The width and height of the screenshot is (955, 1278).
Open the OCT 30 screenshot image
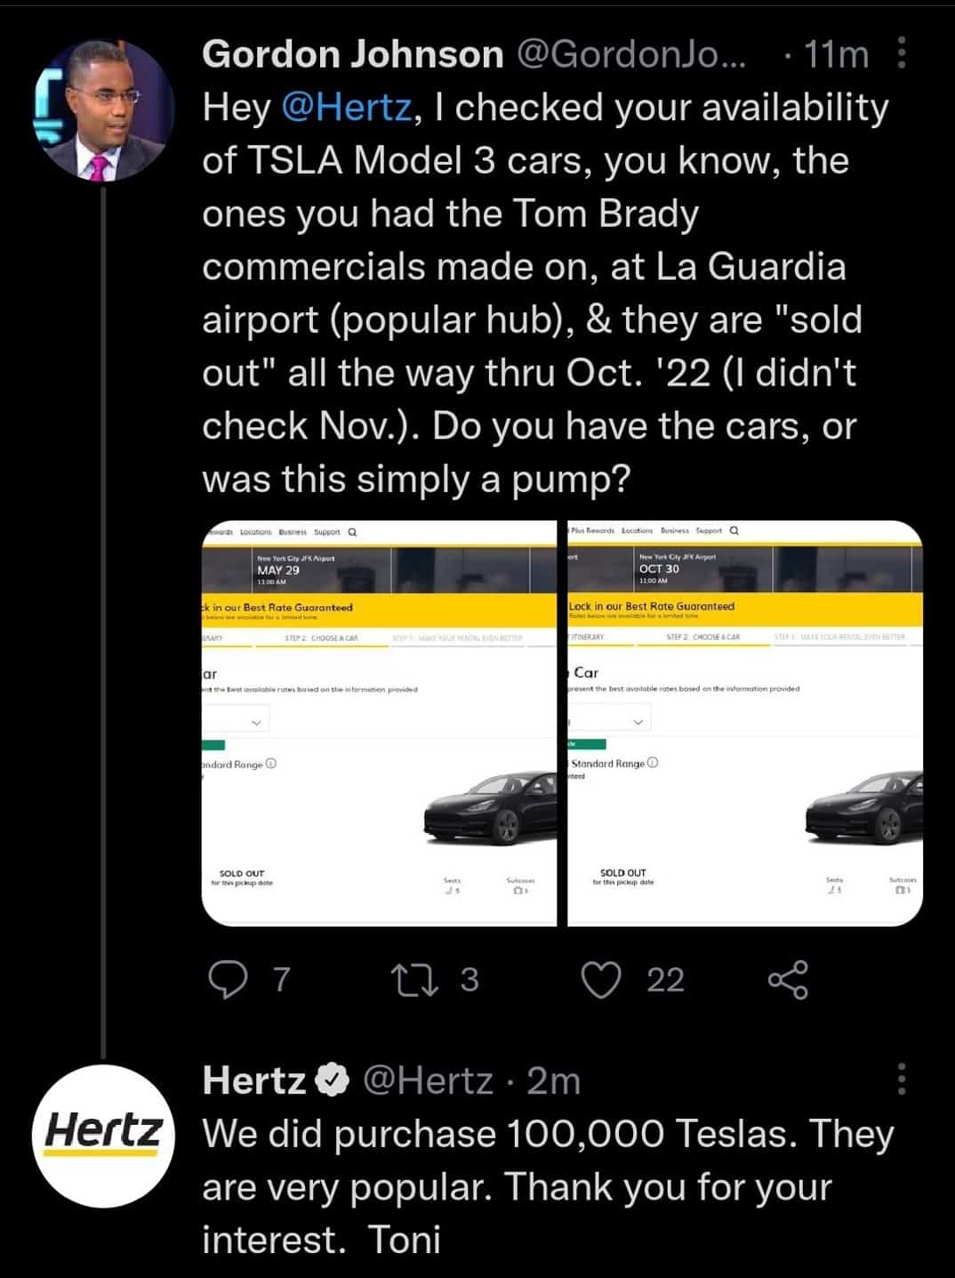coord(744,723)
